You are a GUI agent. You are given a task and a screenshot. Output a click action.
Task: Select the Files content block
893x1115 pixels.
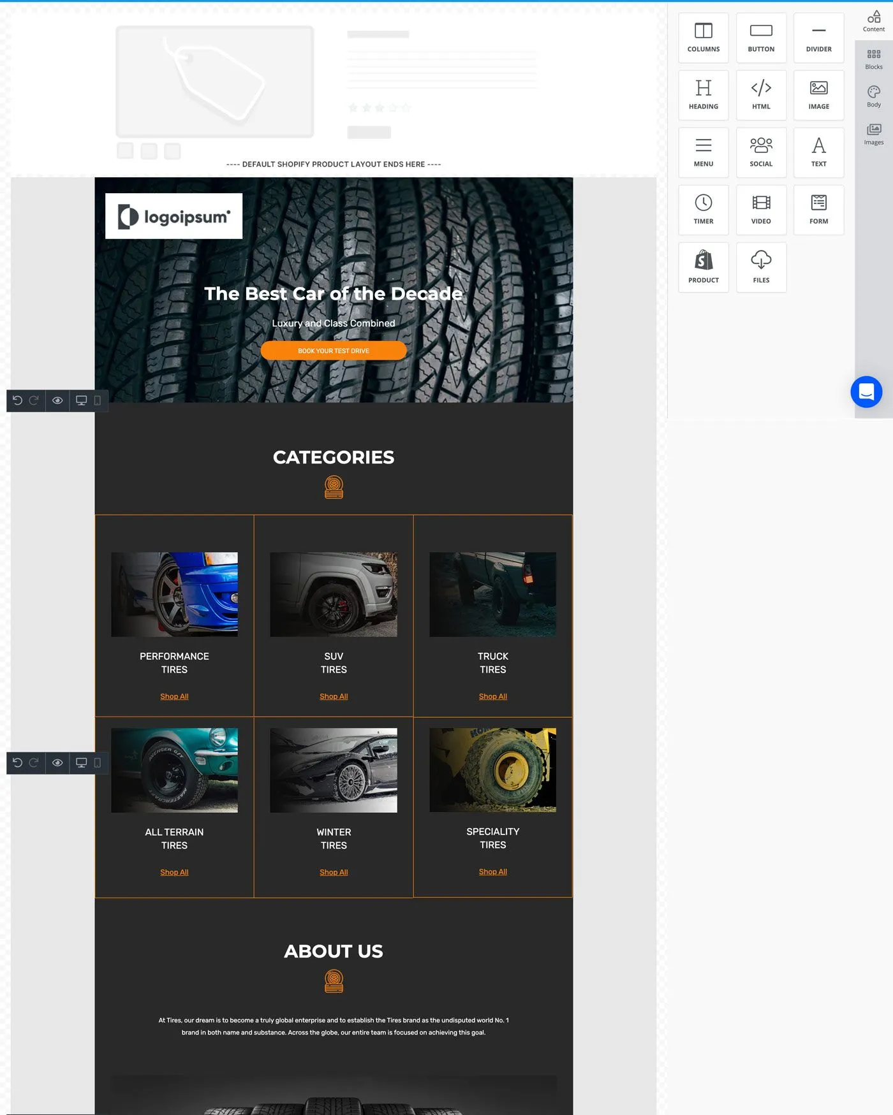761,267
